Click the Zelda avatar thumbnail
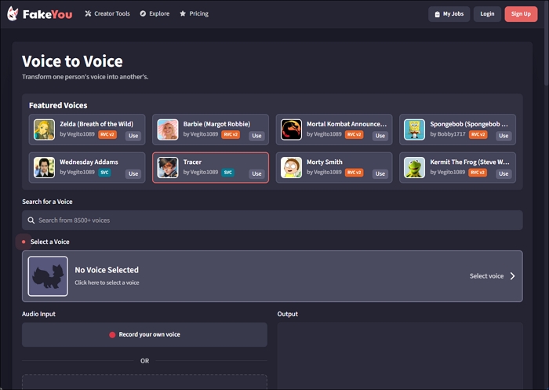 tap(44, 129)
